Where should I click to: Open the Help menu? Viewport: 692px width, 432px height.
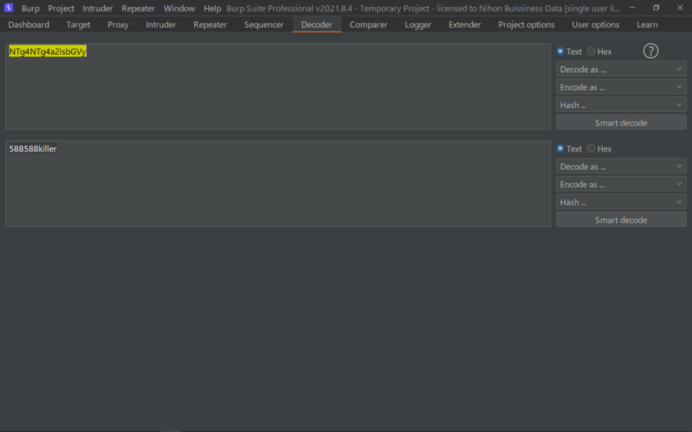(x=212, y=9)
